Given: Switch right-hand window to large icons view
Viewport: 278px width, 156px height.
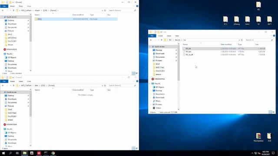Looking at the screenshot, I should click(x=273, y=112).
